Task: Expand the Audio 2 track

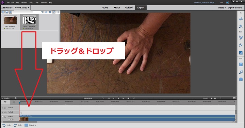Action: coord(2,112)
